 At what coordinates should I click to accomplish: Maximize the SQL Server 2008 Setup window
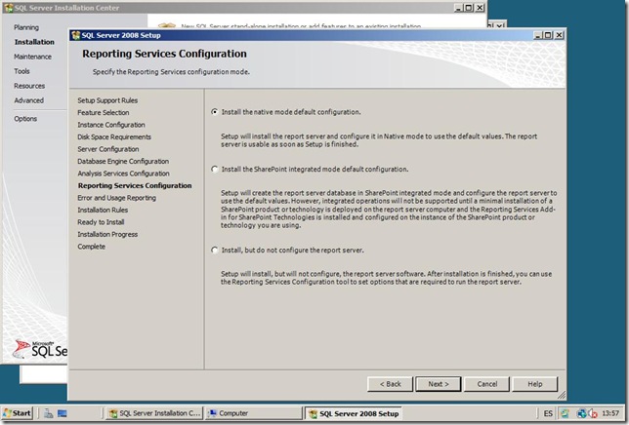pyautogui.click(x=548, y=35)
